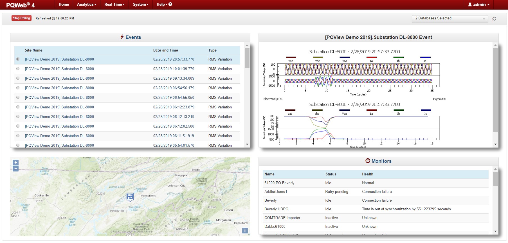The height and width of the screenshot is (243, 508).
Task: Select event at 02/28/2019 06:11:51.919 radio button
Action: coord(18,136)
